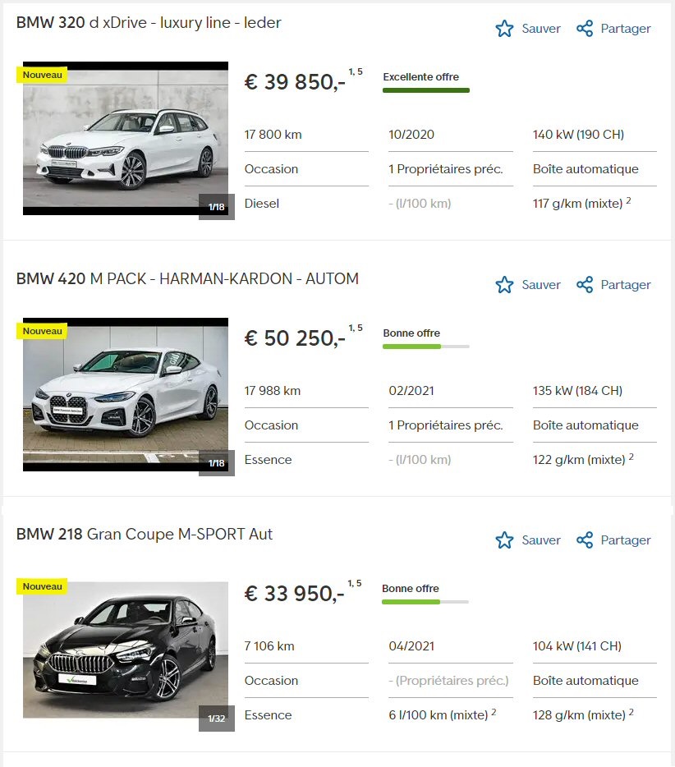675x767 pixels.
Task: Click star icon for BMW 420 listing
Action: [x=504, y=285]
